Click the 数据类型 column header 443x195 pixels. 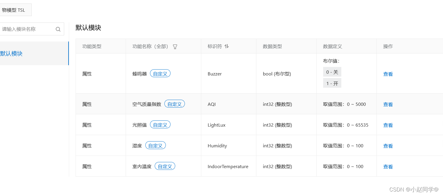click(272, 46)
